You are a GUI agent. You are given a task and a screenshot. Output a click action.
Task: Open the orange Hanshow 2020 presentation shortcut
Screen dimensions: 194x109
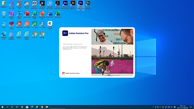pos(27,24)
